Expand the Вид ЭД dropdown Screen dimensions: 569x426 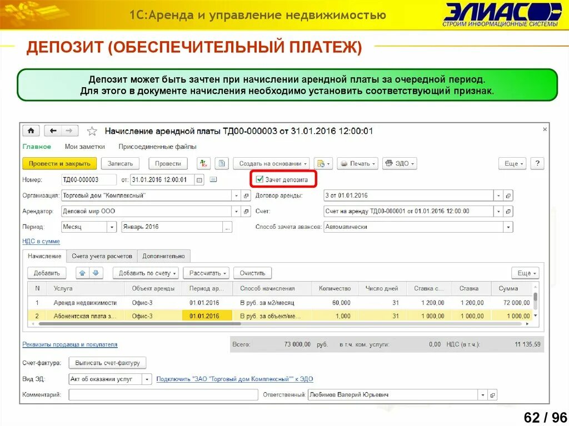(x=147, y=379)
